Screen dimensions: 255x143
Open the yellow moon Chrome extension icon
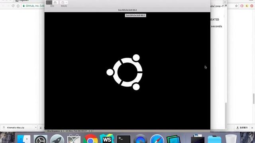247,6
